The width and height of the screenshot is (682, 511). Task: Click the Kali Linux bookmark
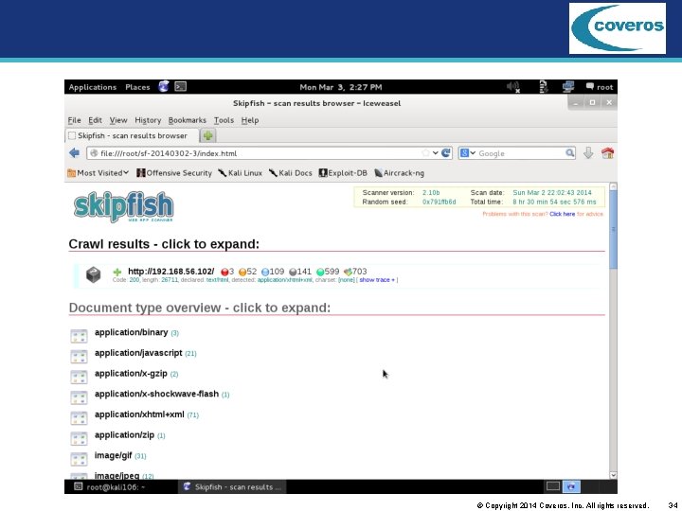(240, 173)
